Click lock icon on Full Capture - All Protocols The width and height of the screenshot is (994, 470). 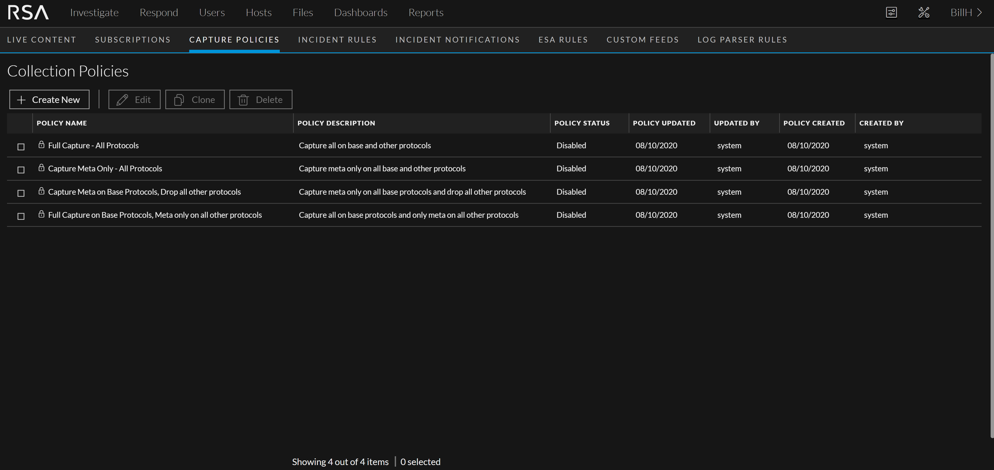41,145
